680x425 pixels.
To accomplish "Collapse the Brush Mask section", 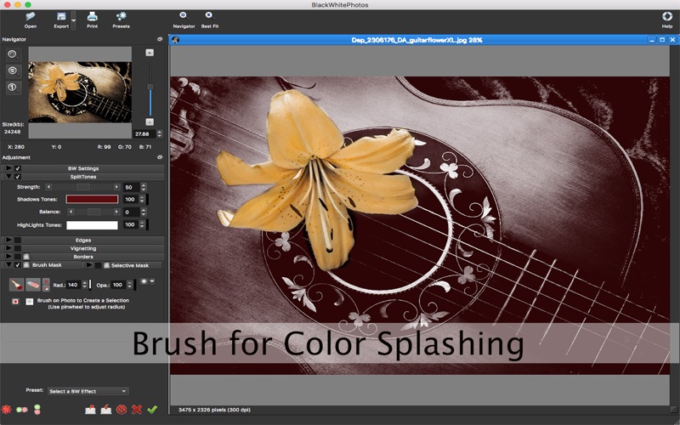I will [8, 264].
